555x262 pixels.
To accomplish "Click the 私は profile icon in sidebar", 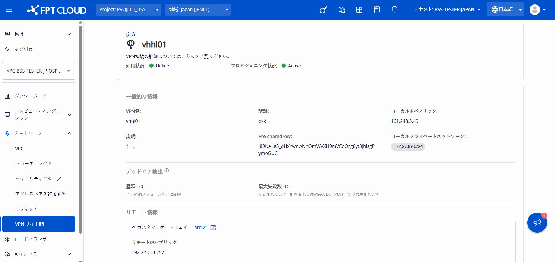I will tap(7, 34).
